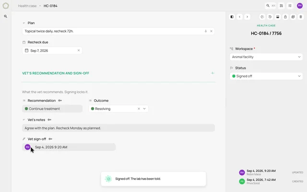Open the apps grid icon in top bar
Screen dimensions: 307x192
coord(282,6)
